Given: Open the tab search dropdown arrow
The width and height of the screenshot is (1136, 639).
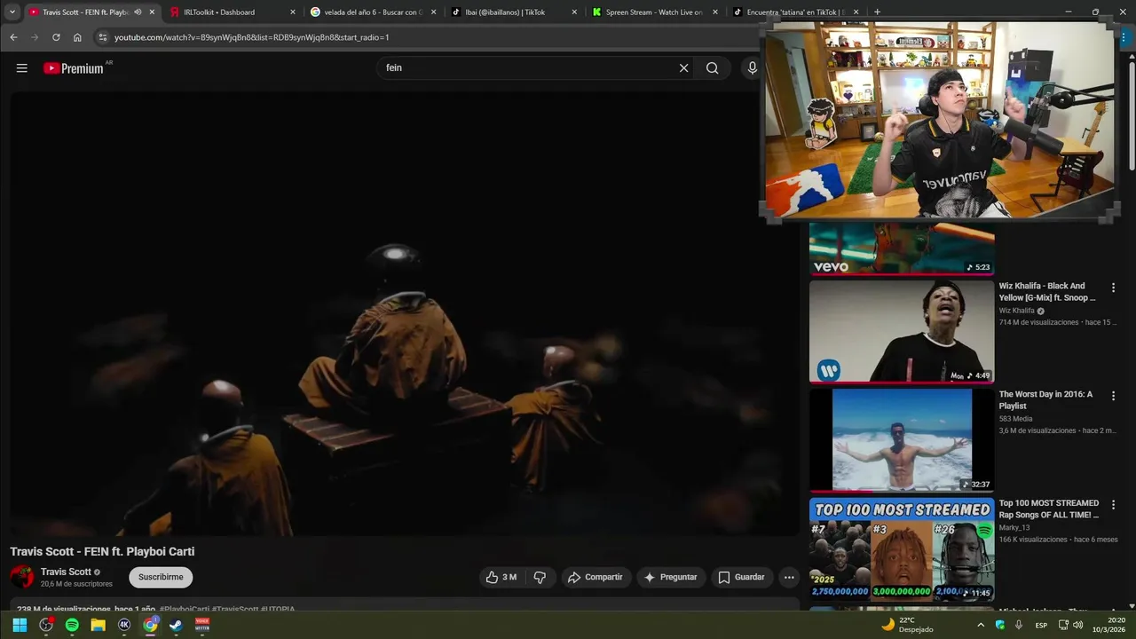Looking at the screenshot, I should click(12, 12).
